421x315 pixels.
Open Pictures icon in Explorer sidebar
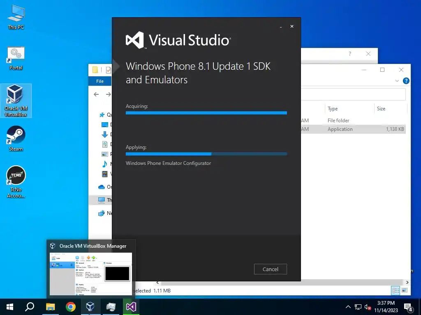(x=105, y=154)
